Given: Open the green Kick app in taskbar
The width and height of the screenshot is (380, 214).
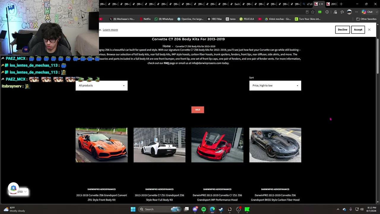Looking at the screenshot, I should [247, 209].
